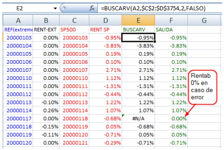Image resolution: width=224 pixels, height=150 pixels.
Task: Click the REF(extreme header cell
Action: (x=18, y=30)
